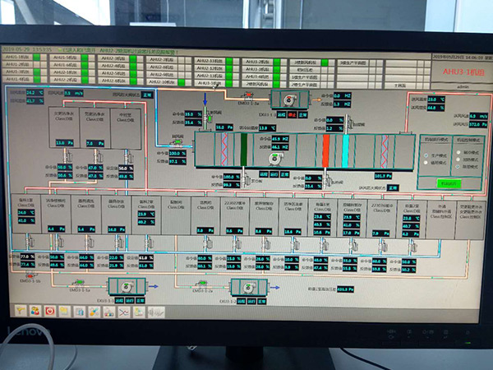The height and width of the screenshot is (370, 493).
Task: Edit the 47.0 % command value under top-left rooms
Action: point(95,168)
